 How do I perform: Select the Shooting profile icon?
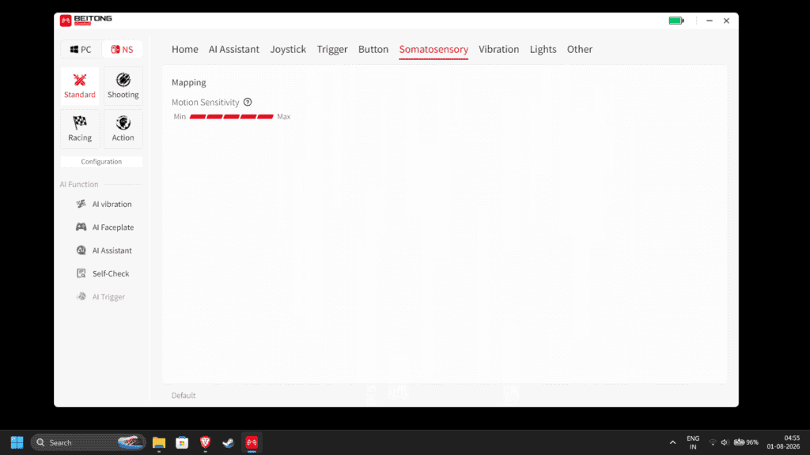click(123, 86)
